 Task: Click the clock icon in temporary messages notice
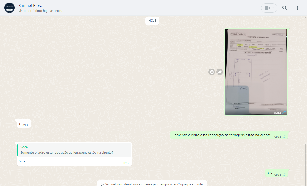[x=102, y=184]
